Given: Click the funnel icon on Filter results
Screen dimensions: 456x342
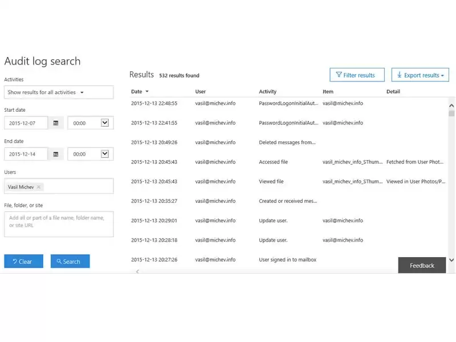Looking at the screenshot, I should (340, 75).
